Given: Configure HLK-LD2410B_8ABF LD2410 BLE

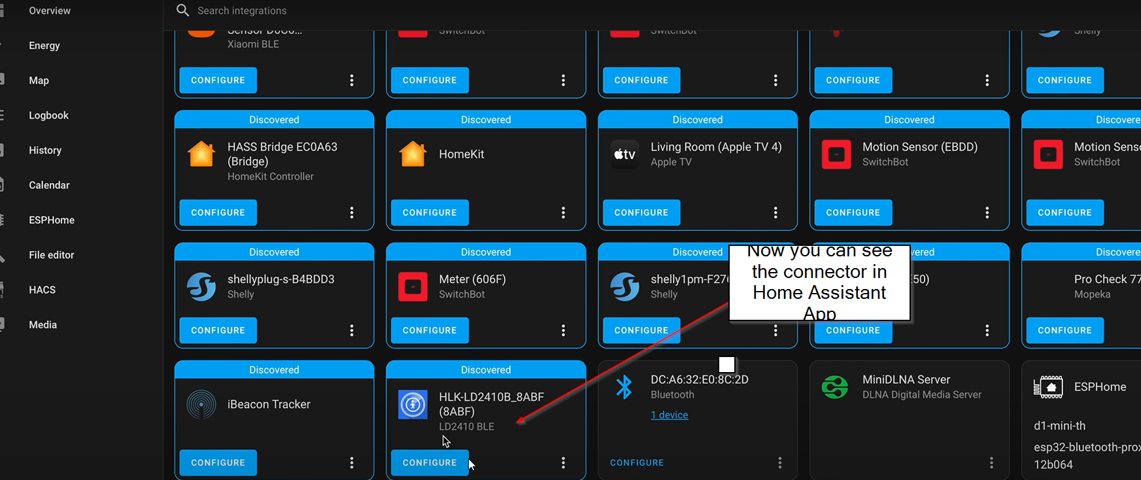Looking at the screenshot, I should (x=430, y=462).
